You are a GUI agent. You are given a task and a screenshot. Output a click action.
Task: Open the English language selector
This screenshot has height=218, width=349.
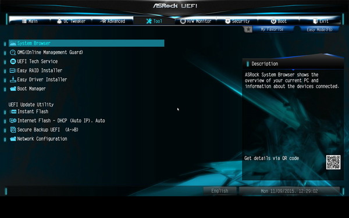[220, 191]
